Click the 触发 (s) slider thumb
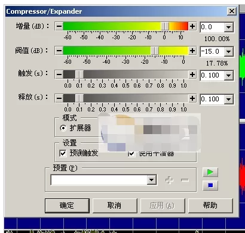Image resolution: width=245 pixels, height=233 pixels. click(79, 74)
